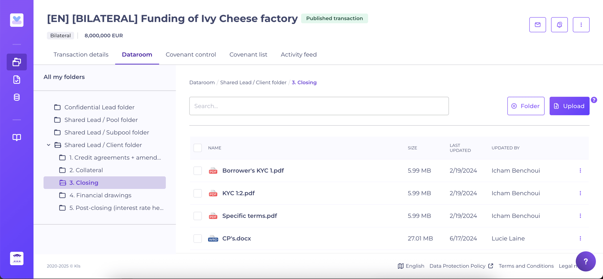Check the Specific terms.pdf checkbox
The height and width of the screenshot is (279, 603).
click(x=198, y=216)
